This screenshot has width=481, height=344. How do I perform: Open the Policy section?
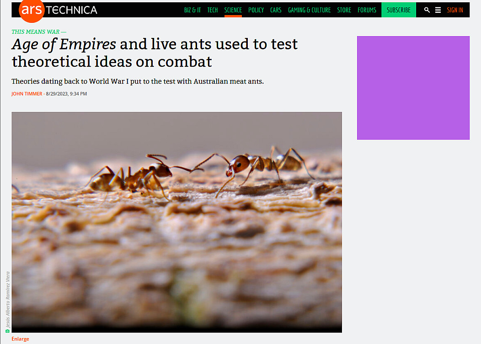tap(256, 10)
